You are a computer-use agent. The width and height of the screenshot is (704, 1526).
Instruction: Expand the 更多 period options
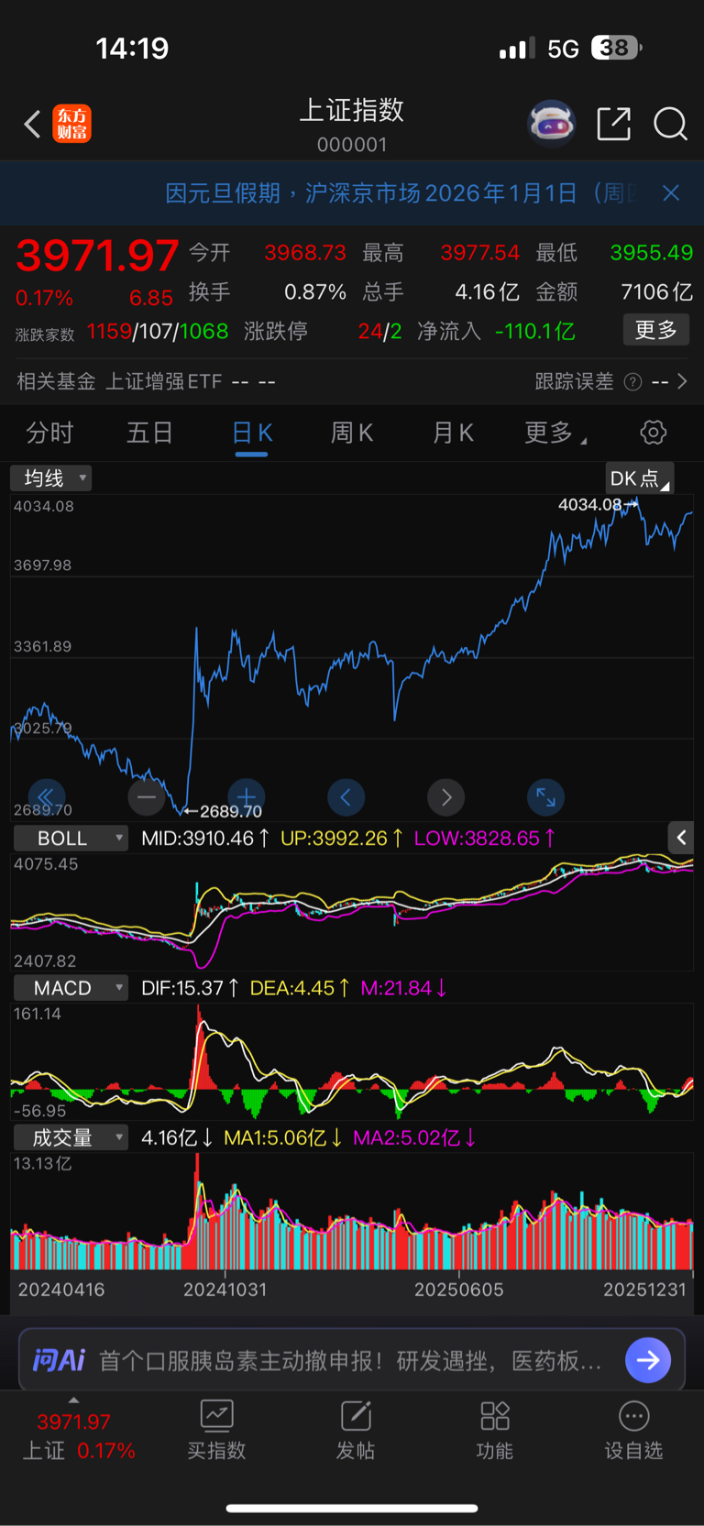[x=555, y=433]
